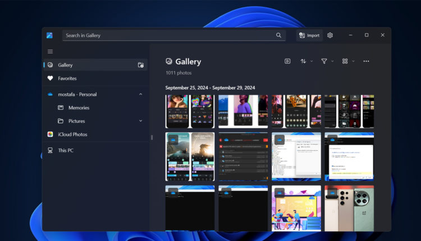This screenshot has height=241, width=421.
Task: Open Memories under OneDrive
Action: [x=95, y=108]
